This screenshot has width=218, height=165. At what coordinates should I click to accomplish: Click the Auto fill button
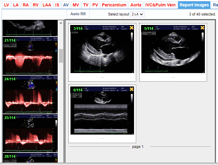pos(78,14)
